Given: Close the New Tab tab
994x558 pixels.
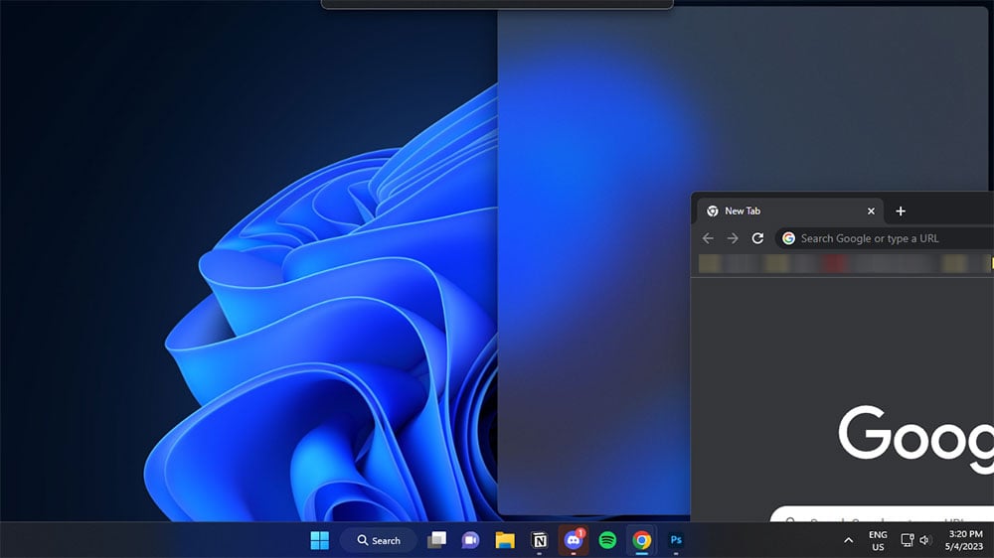Looking at the screenshot, I should point(871,211).
